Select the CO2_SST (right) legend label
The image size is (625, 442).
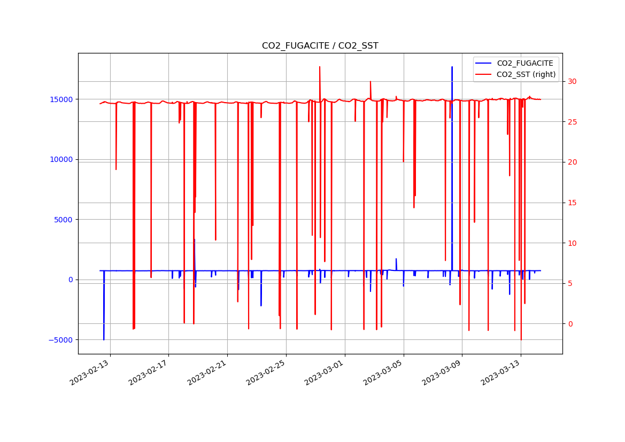526,75
